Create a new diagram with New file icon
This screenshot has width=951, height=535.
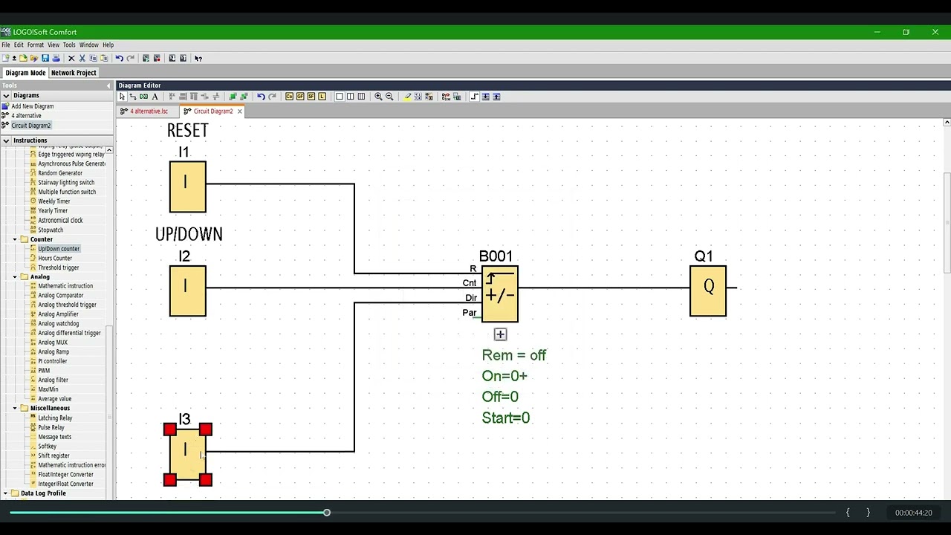tap(6, 58)
